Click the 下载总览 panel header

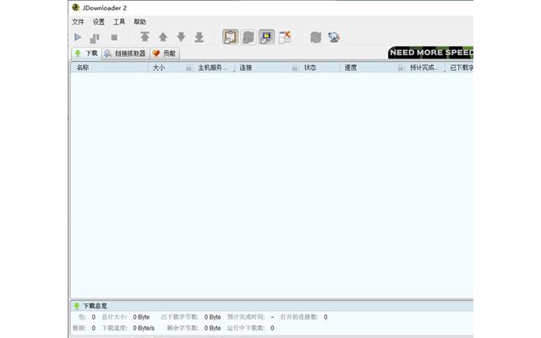point(271,306)
